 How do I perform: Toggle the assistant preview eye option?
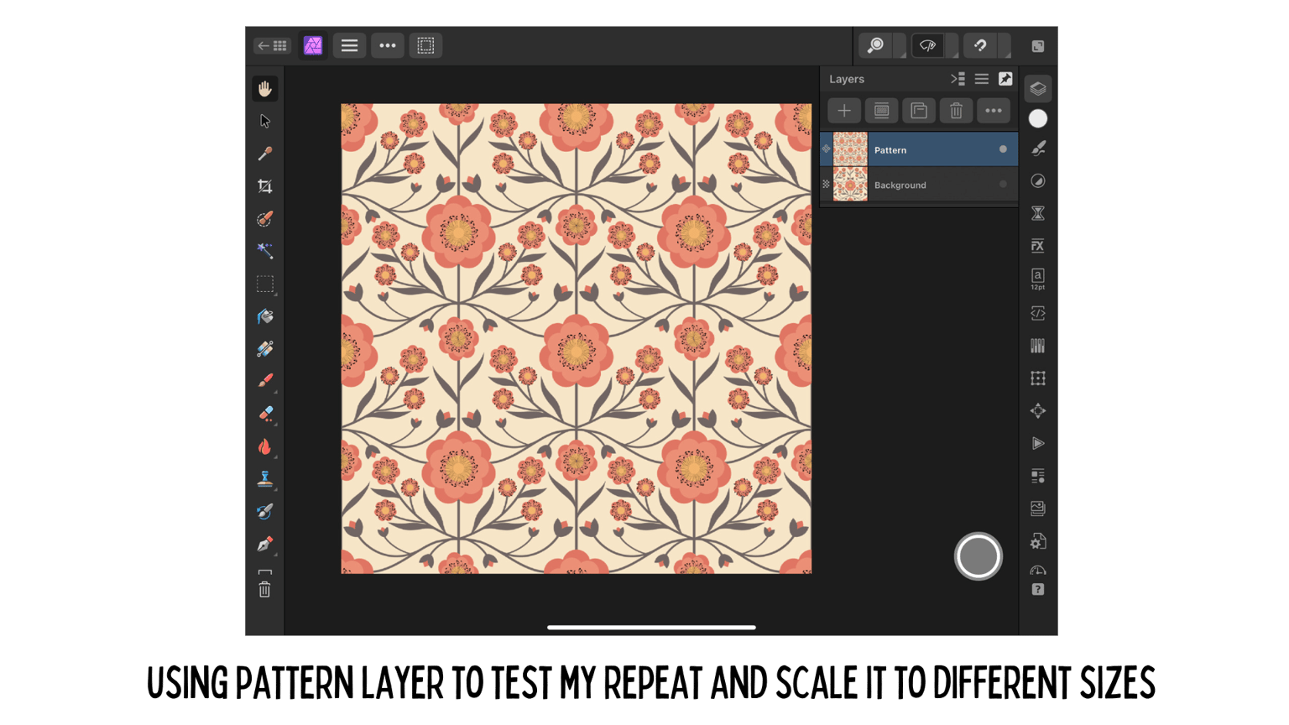[928, 45]
